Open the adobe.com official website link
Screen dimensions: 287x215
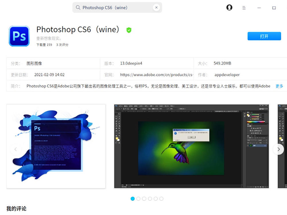156,75
